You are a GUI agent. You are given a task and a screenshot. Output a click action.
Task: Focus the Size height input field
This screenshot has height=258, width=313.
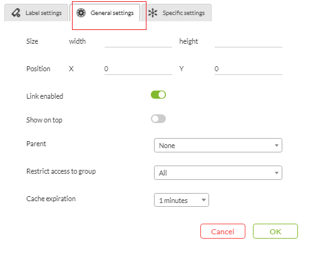249,42
